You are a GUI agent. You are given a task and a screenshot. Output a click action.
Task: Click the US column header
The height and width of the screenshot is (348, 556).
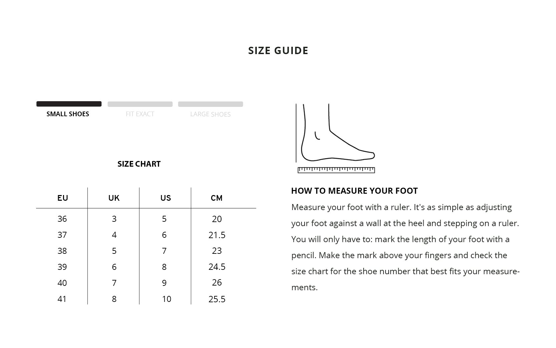[165, 198]
